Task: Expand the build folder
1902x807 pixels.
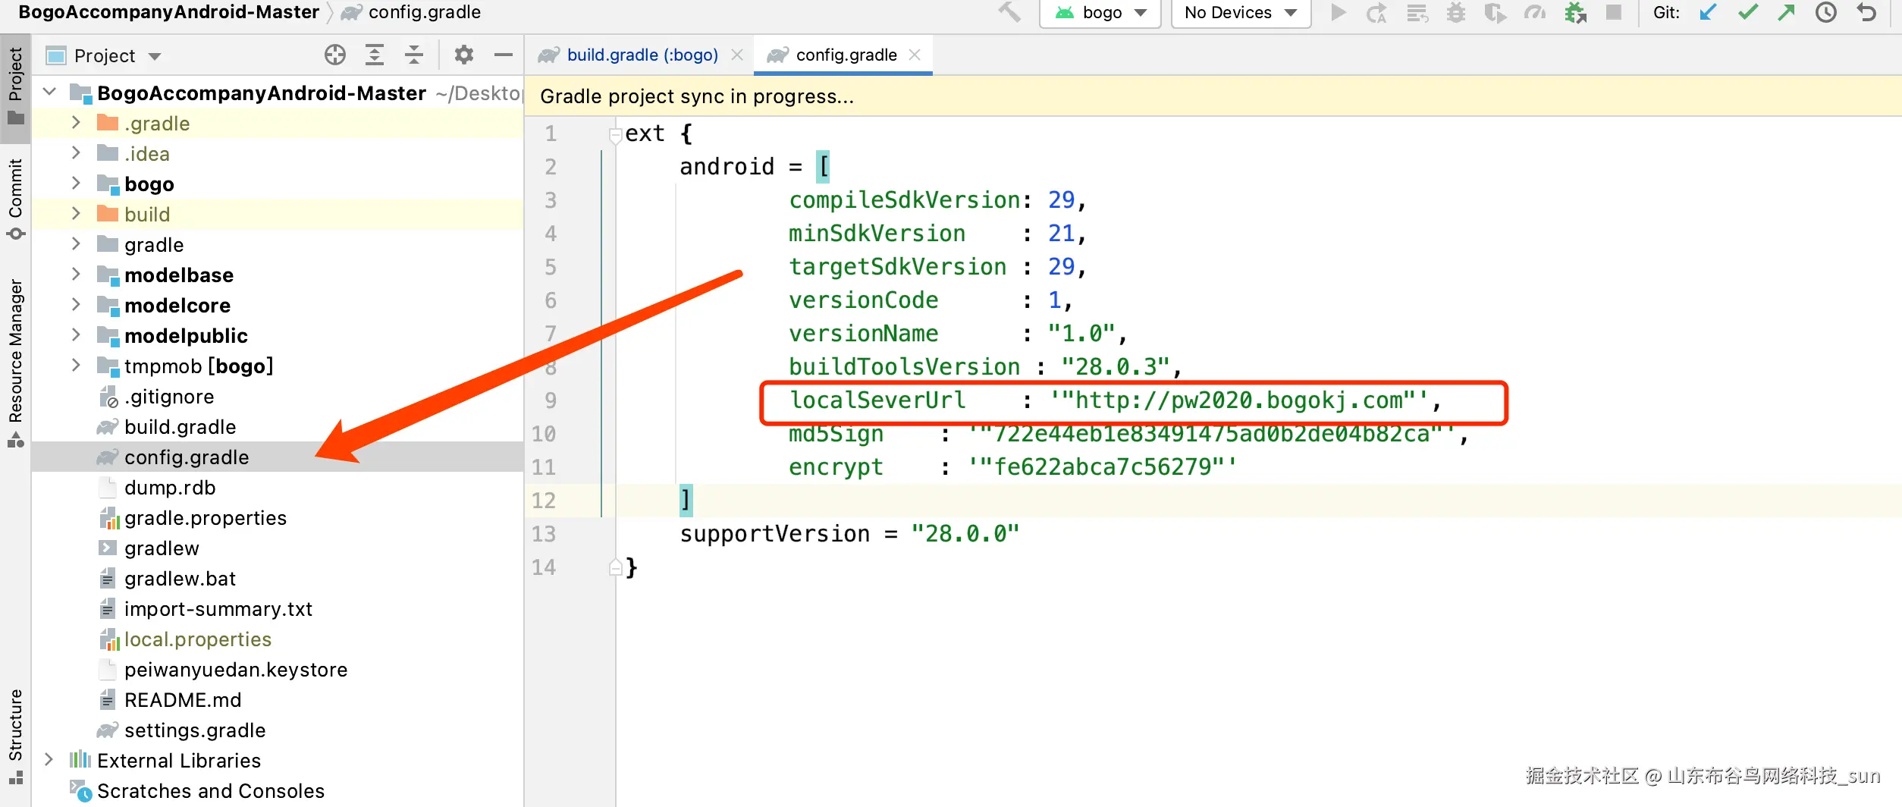Action: (75, 214)
